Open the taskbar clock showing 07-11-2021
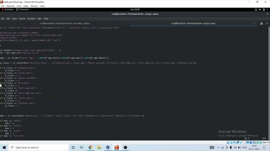The height and width of the screenshot is (151, 270). pos(254,147)
